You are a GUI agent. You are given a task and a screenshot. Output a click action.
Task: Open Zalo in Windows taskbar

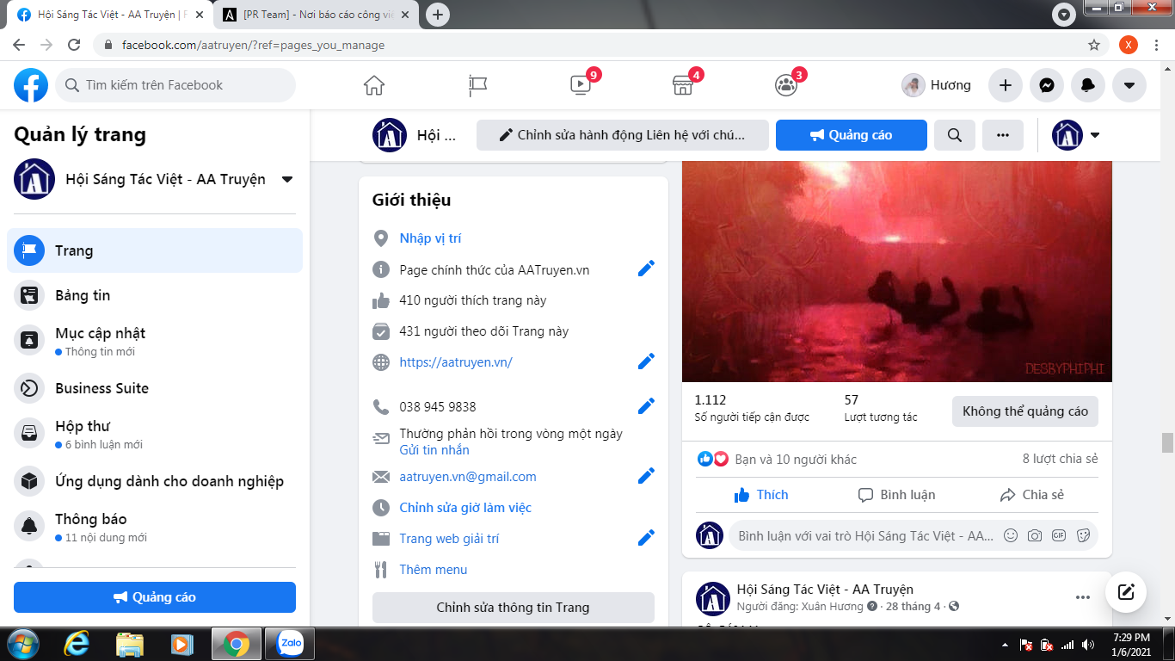(x=291, y=643)
